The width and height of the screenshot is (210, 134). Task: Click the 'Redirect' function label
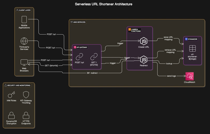[144, 65]
